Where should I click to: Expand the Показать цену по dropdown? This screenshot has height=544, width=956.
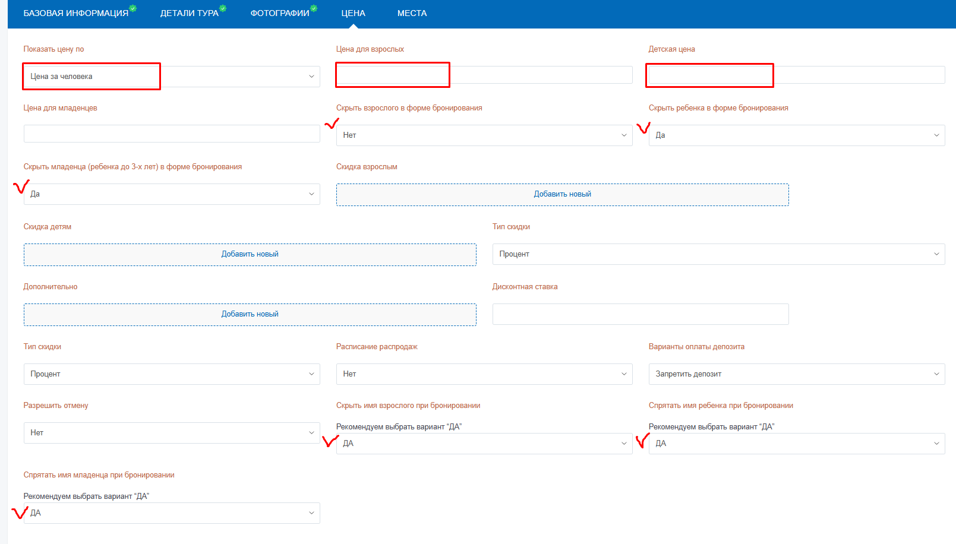click(x=172, y=77)
